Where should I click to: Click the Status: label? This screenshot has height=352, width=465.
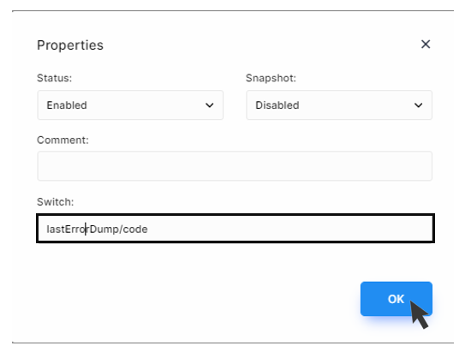54,78
